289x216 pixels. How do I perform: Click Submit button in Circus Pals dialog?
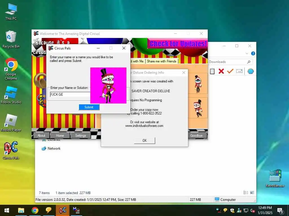click(x=89, y=107)
